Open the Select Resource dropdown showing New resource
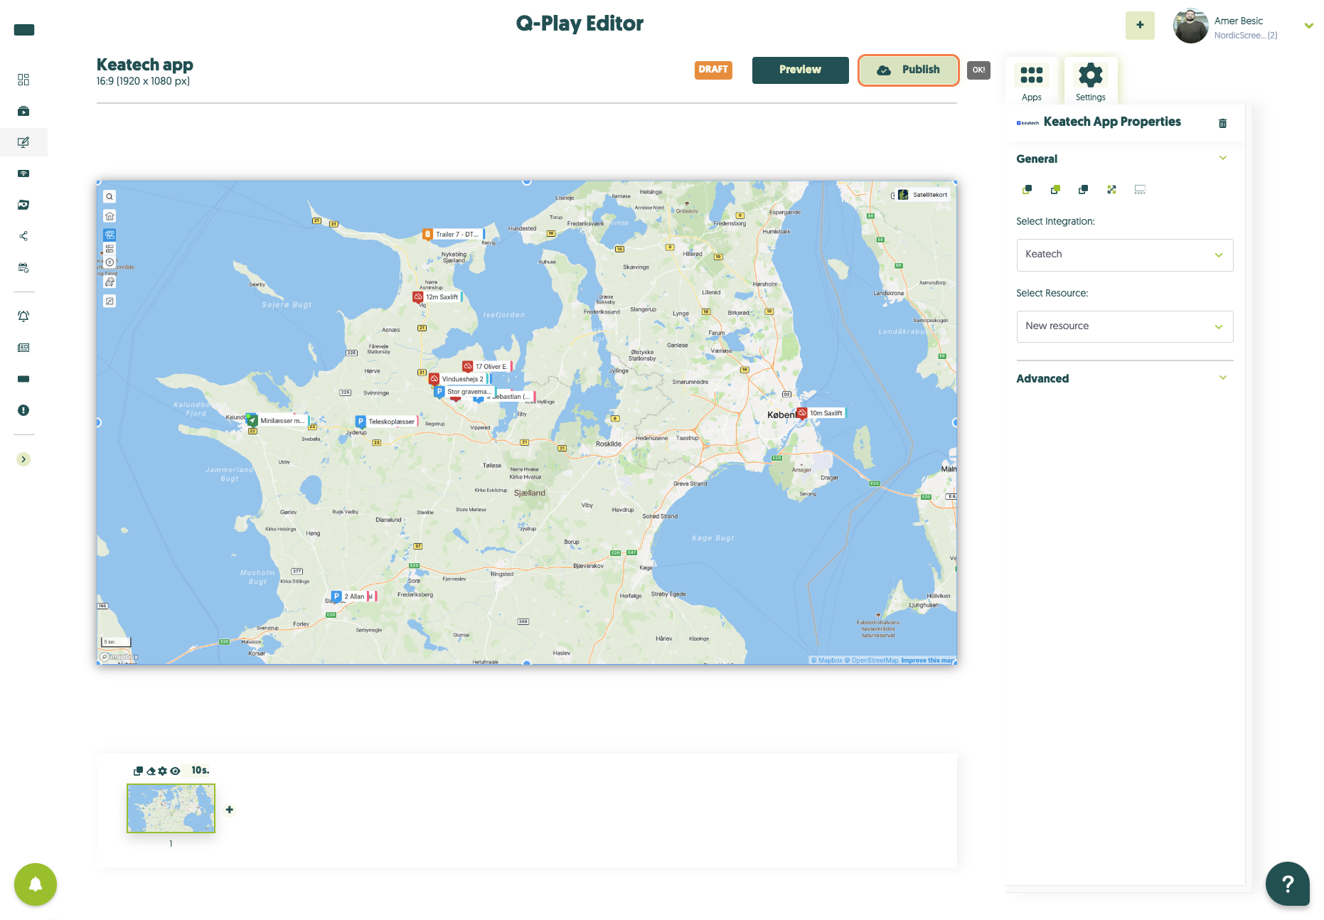 1124,326
